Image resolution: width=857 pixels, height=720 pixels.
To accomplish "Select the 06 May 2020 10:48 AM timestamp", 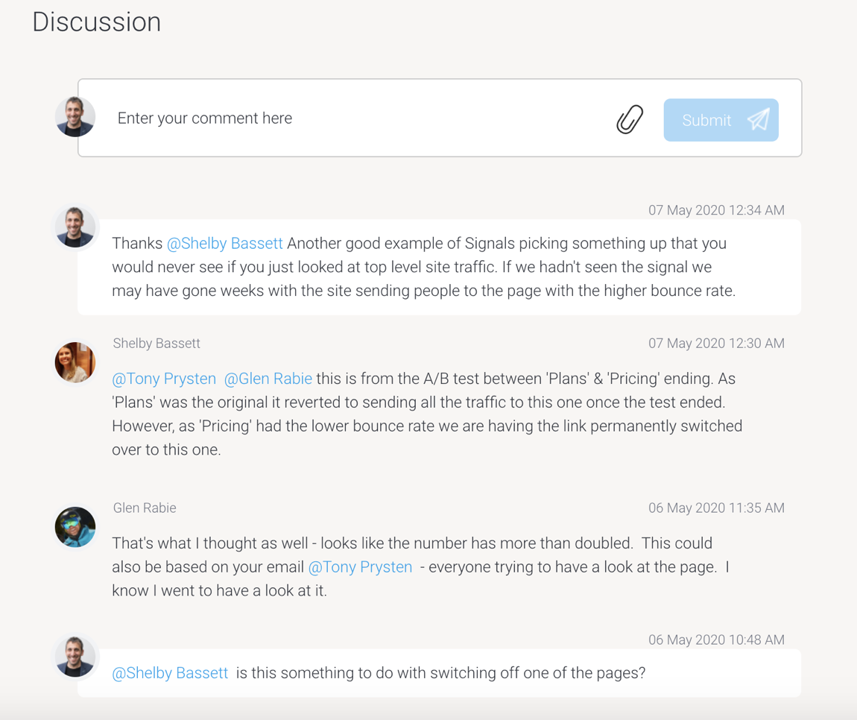I will pyautogui.click(x=716, y=640).
